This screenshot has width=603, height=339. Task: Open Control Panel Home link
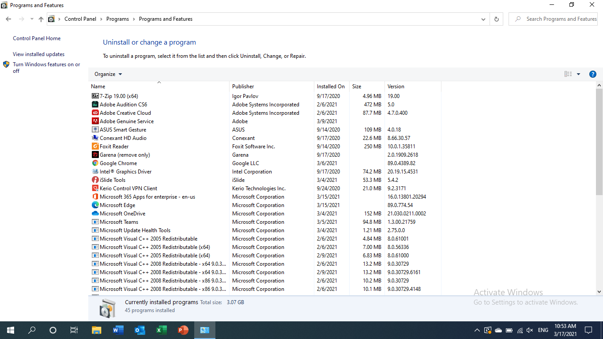click(x=37, y=38)
